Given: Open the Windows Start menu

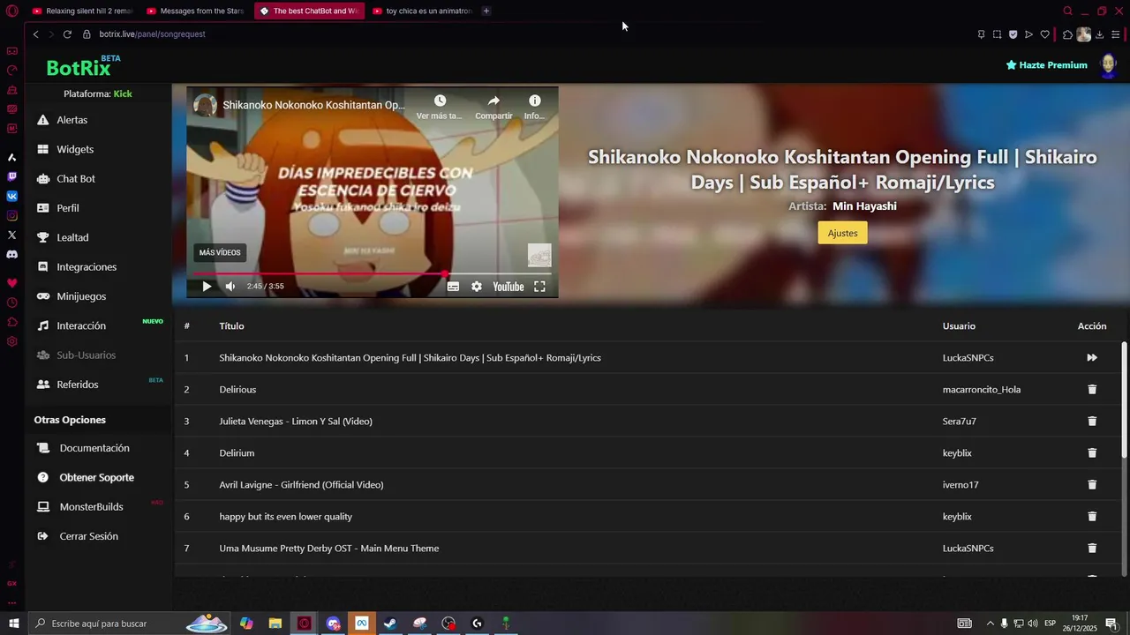Looking at the screenshot, I should tap(13, 624).
